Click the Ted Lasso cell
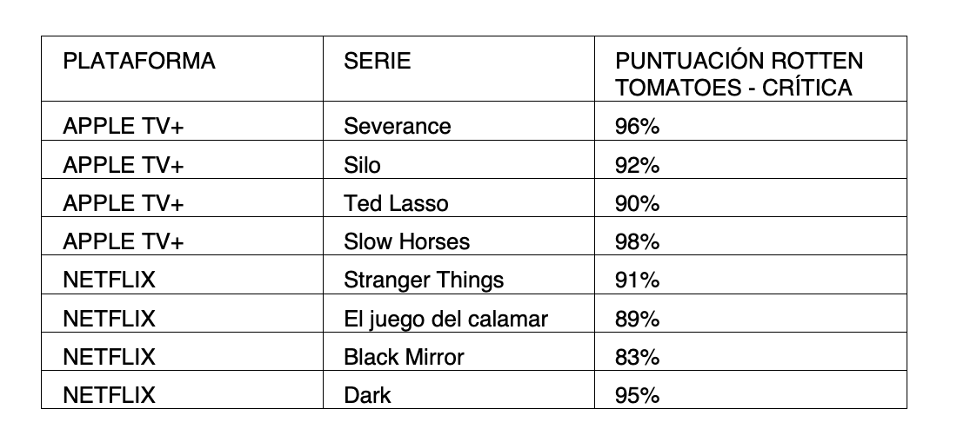 coord(458,198)
